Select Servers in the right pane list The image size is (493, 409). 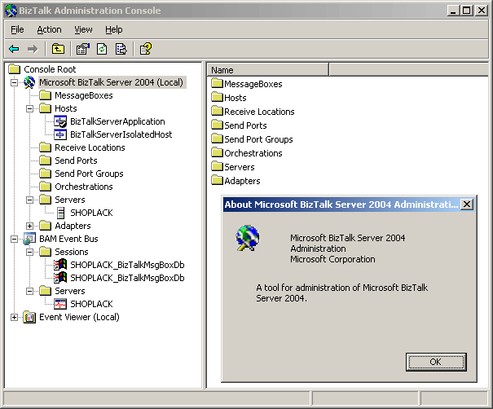pyautogui.click(x=240, y=167)
